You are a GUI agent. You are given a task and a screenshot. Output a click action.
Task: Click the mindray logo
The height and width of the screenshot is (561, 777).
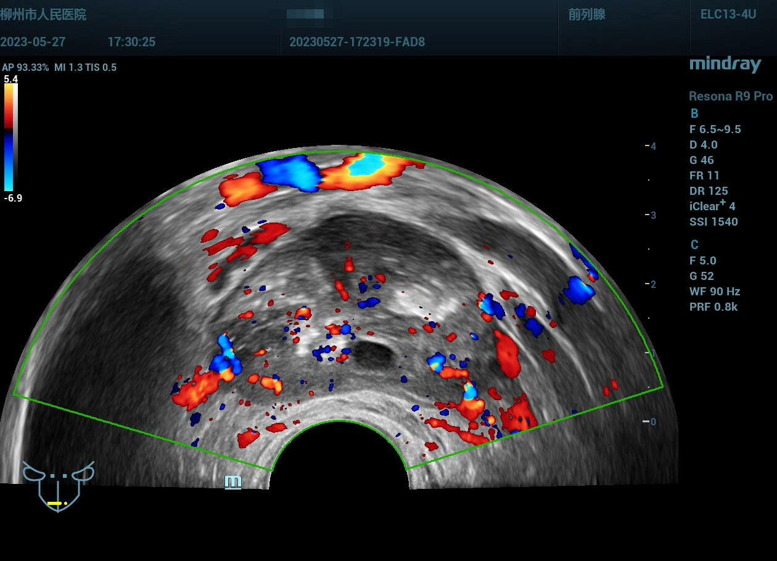[x=725, y=65]
